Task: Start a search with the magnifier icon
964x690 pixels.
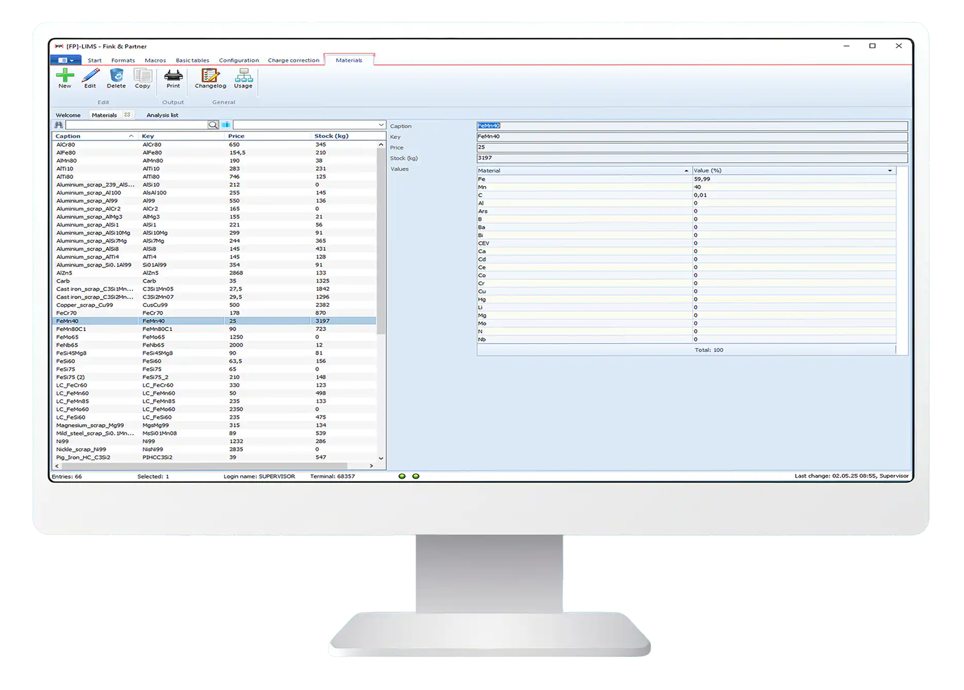Action: (x=213, y=125)
